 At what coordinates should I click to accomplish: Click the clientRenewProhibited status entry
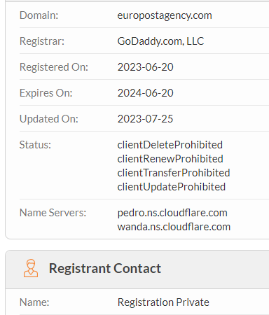click(170, 159)
